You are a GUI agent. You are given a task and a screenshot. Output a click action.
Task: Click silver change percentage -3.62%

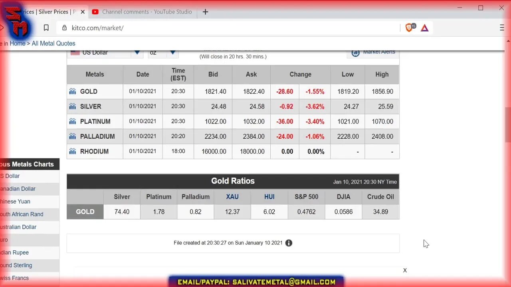(315, 106)
